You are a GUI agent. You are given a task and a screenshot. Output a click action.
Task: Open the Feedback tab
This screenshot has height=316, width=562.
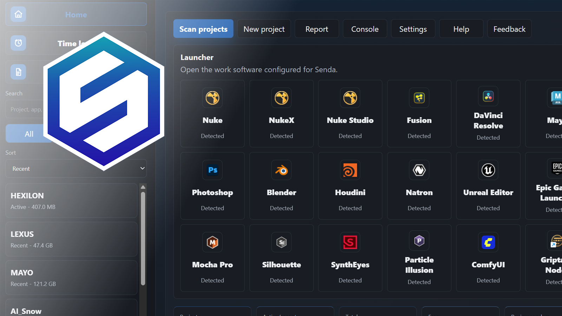[x=509, y=29]
